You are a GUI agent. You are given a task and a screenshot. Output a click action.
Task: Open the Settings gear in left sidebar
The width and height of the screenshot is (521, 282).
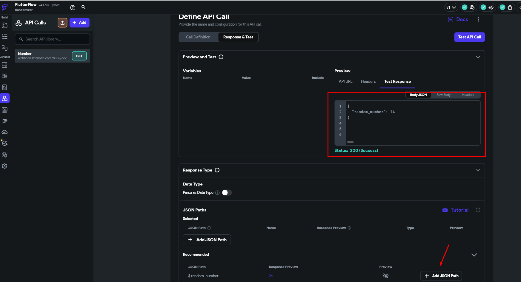(5, 166)
